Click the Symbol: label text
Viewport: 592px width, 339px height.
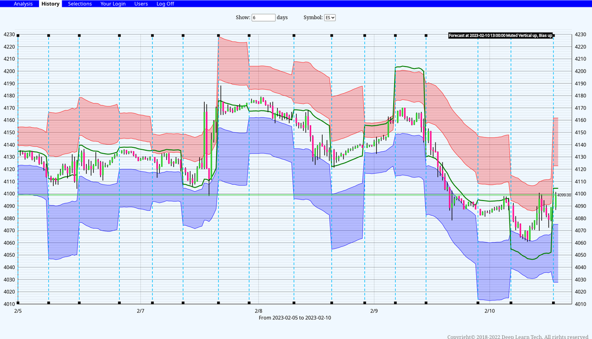pyautogui.click(x=313, y=17)
